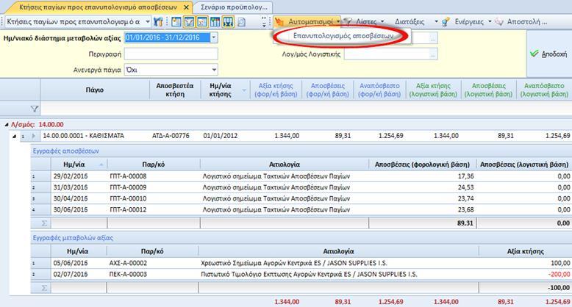Click Αναπόσβεστο (λογιστική βάση) column header
This screenshot has width=572, height=307.
point(544,90)
